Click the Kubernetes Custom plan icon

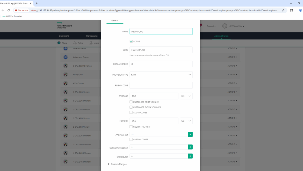pyautogui.click(x=66, y=57)
